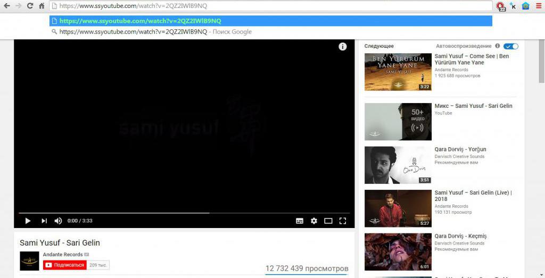The width and height of the screenshot is (545, 278).
Task: Open Микс – Sami Yusuf - Sari Gelin link
Action: [x=473, y=106]
